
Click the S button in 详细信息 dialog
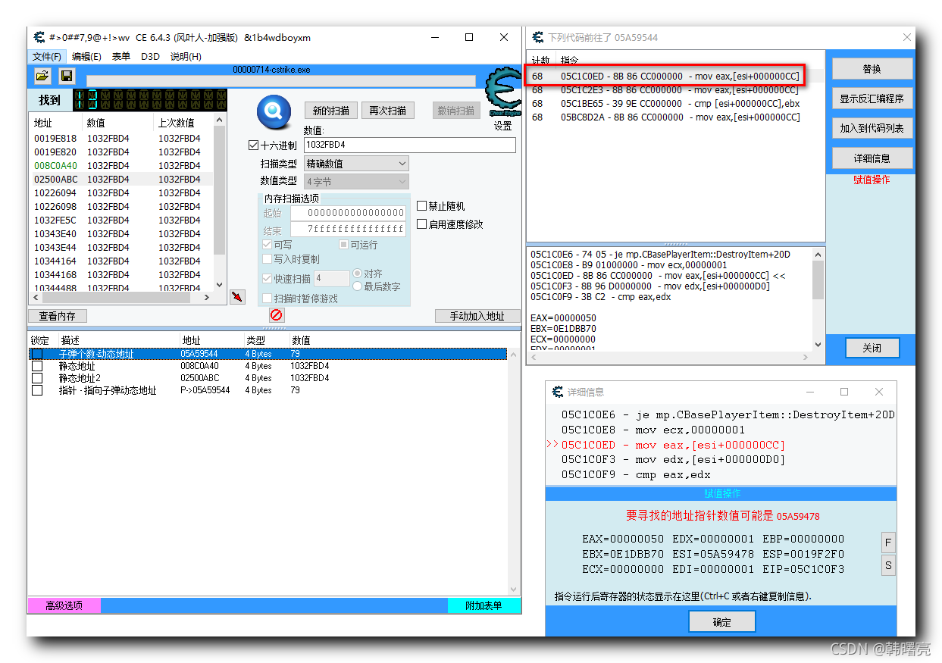coord(888,565)
